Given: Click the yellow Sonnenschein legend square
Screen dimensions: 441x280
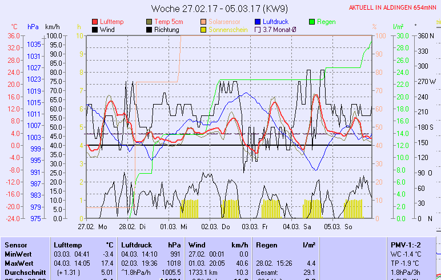Looking at the screenshot, I should tap(204, 29).
